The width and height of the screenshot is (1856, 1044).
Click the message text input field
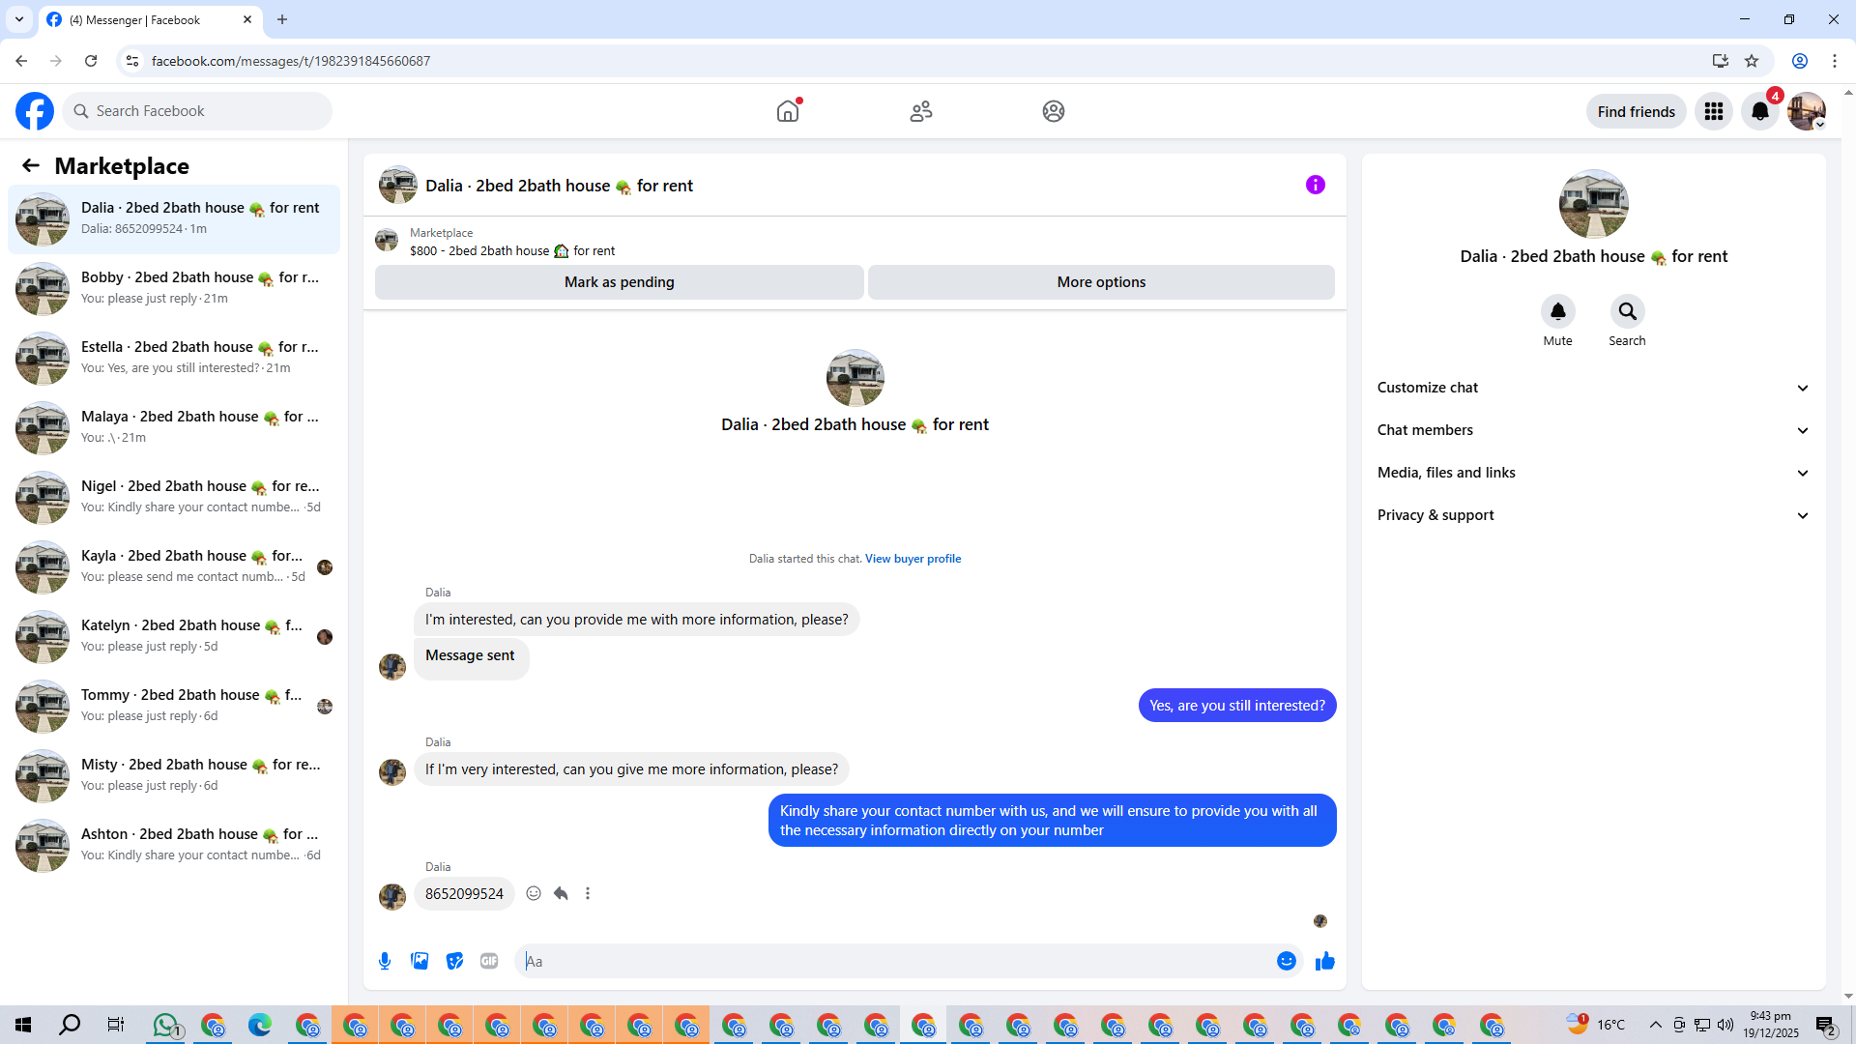894,961
